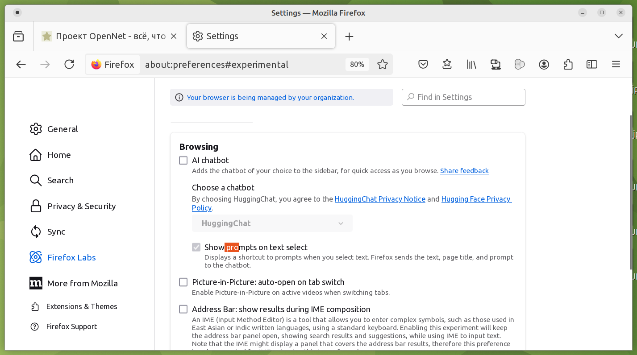Click the forward navigation arrow
Image resolution: width=637 pixels, height=355 pixels.
pos(45,65)
